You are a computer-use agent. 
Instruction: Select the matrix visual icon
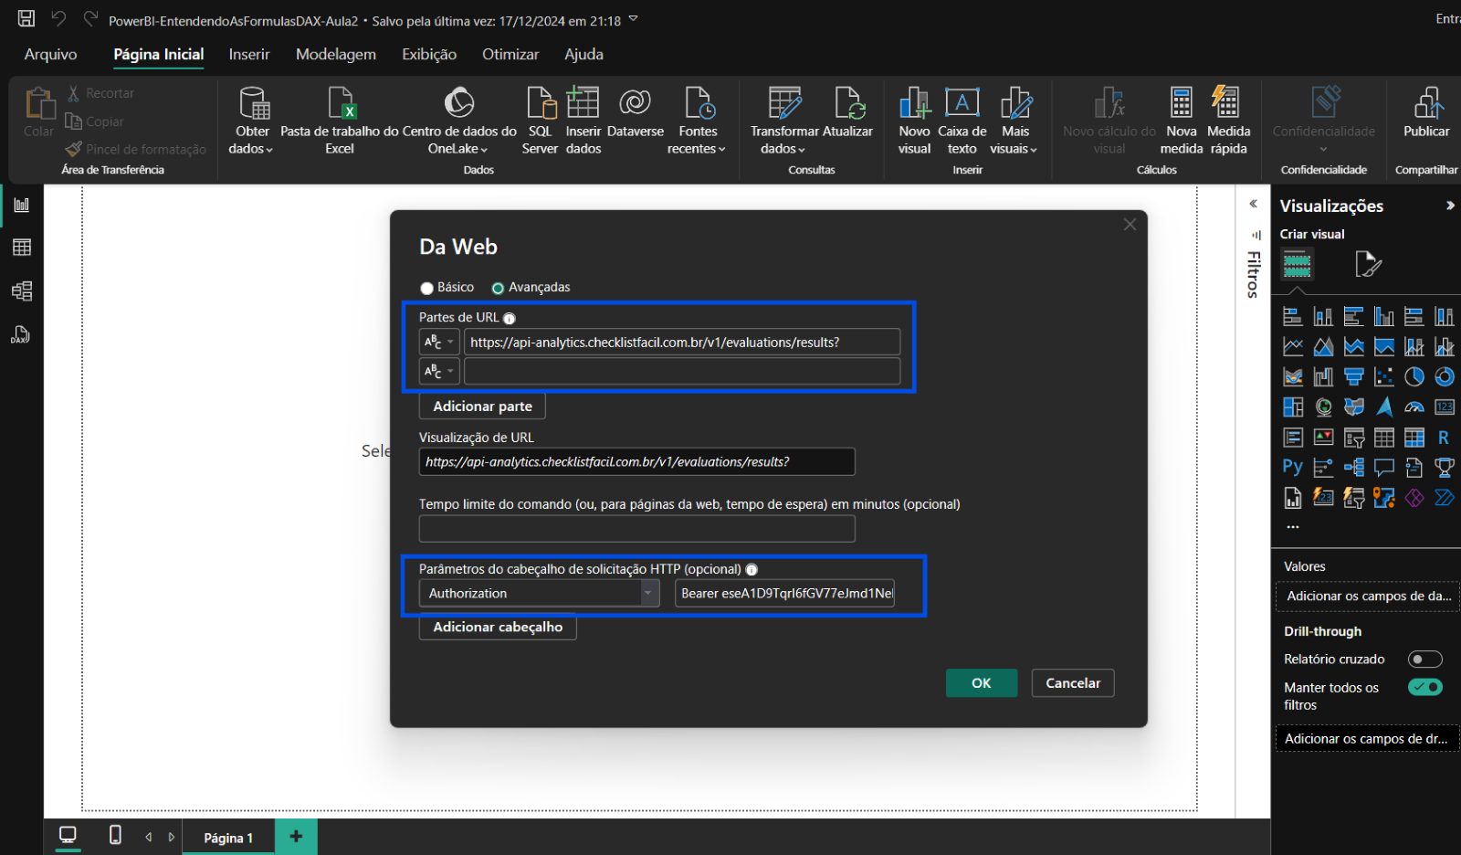click(x=1414, y=438)
